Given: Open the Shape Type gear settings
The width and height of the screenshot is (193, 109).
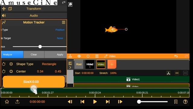Looking at the screenshot, I should (11, 64).
